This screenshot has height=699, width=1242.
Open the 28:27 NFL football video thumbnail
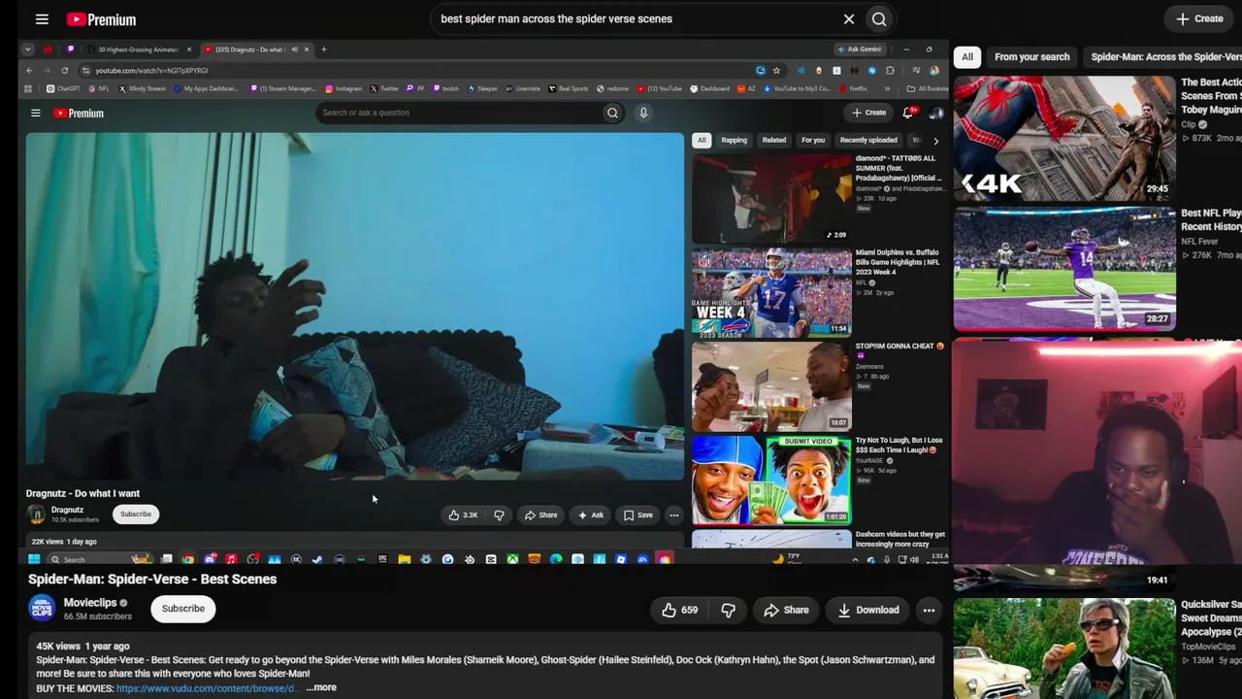[x=1064, y=268]
